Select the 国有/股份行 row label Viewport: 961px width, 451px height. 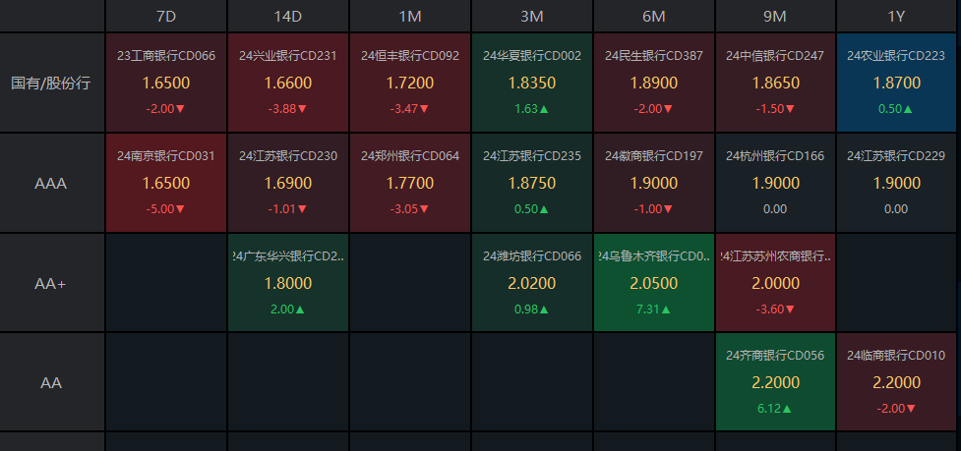coord(51,83)
